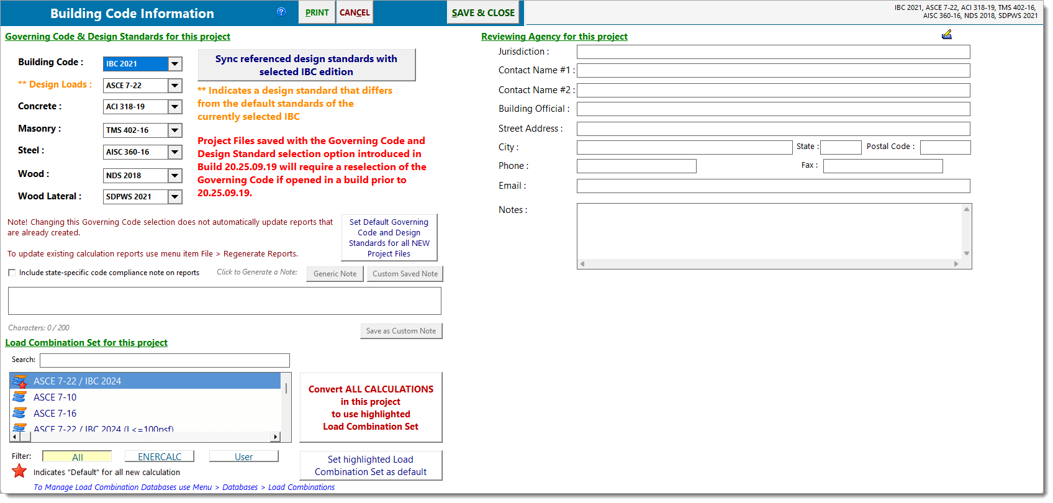The width and height of the screenshot is (1053, 503).
Task: Click the ASCE 7-16 row's stack icon
Action: pyautogui.click(x=20, y=413)
